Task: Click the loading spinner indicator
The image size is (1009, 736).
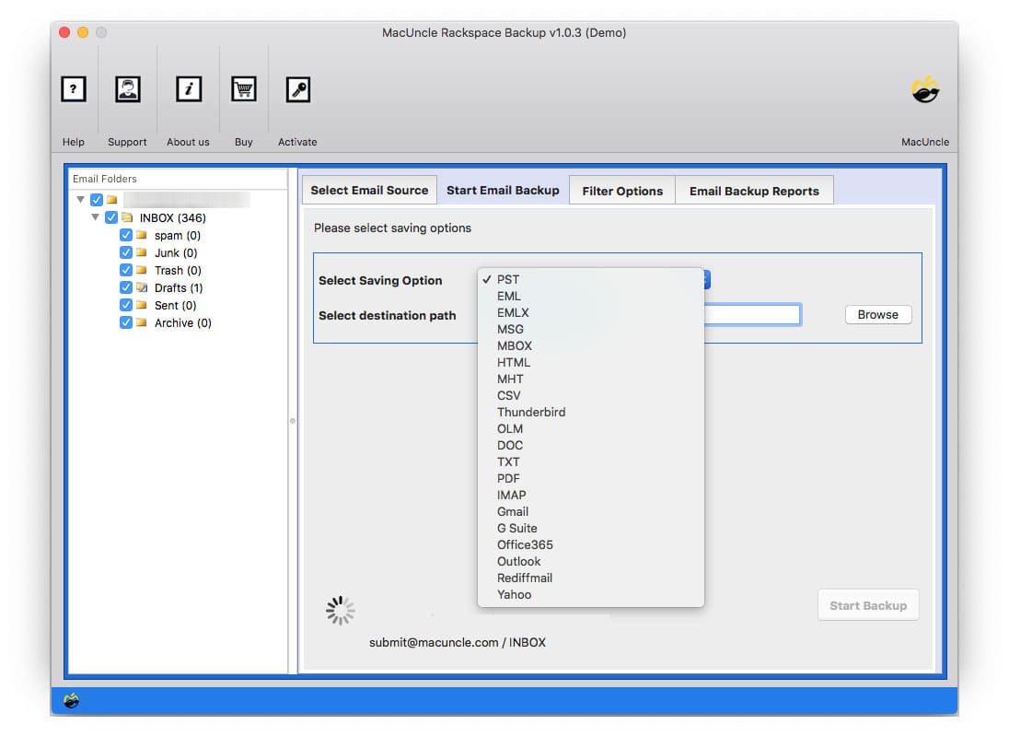Action: [x=340, y=609]
